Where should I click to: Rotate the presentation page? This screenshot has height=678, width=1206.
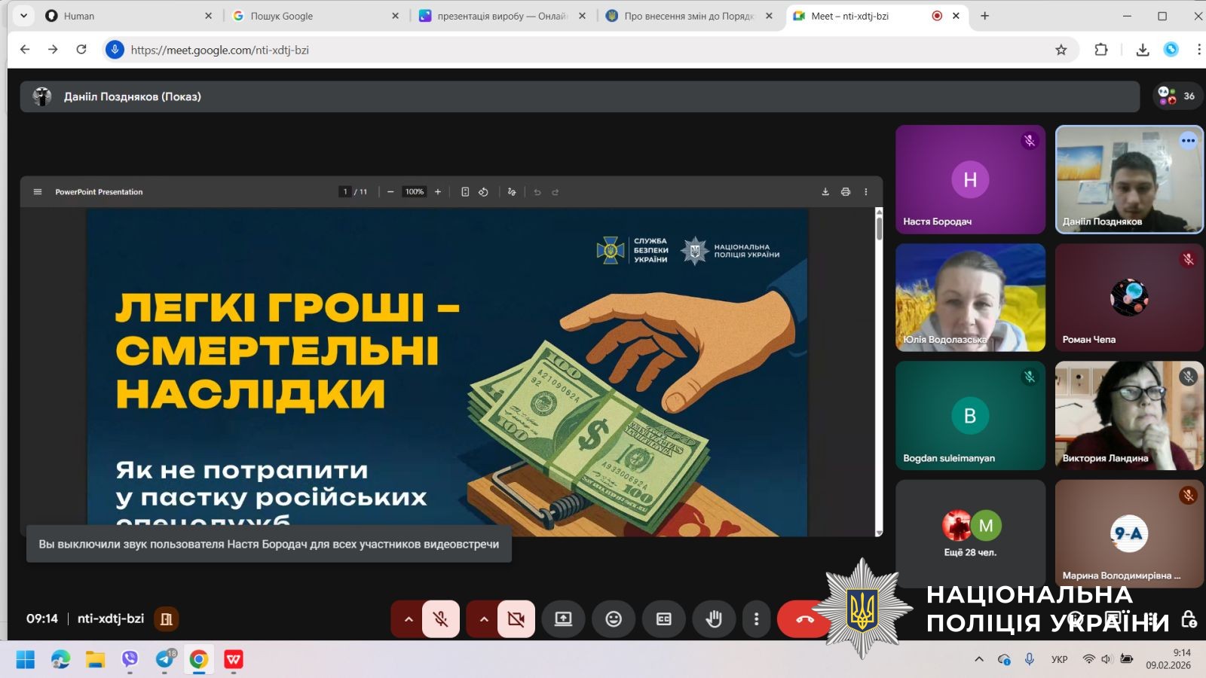point(483,191)
